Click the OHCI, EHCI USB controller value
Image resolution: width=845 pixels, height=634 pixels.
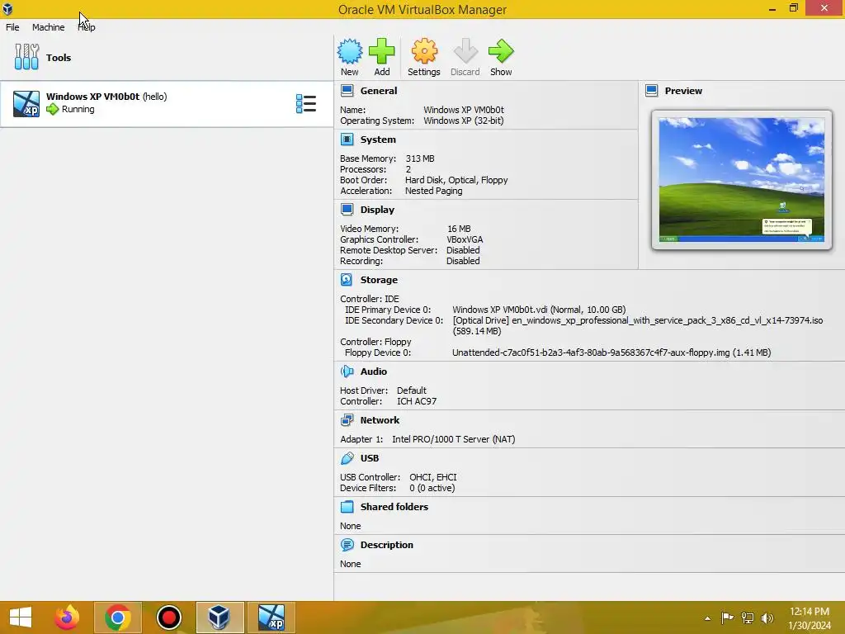(x=432, y=477)
